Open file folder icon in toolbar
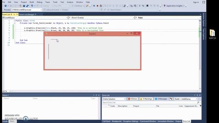The height and width of the screenshot is (123, 219). pos(21,6)
